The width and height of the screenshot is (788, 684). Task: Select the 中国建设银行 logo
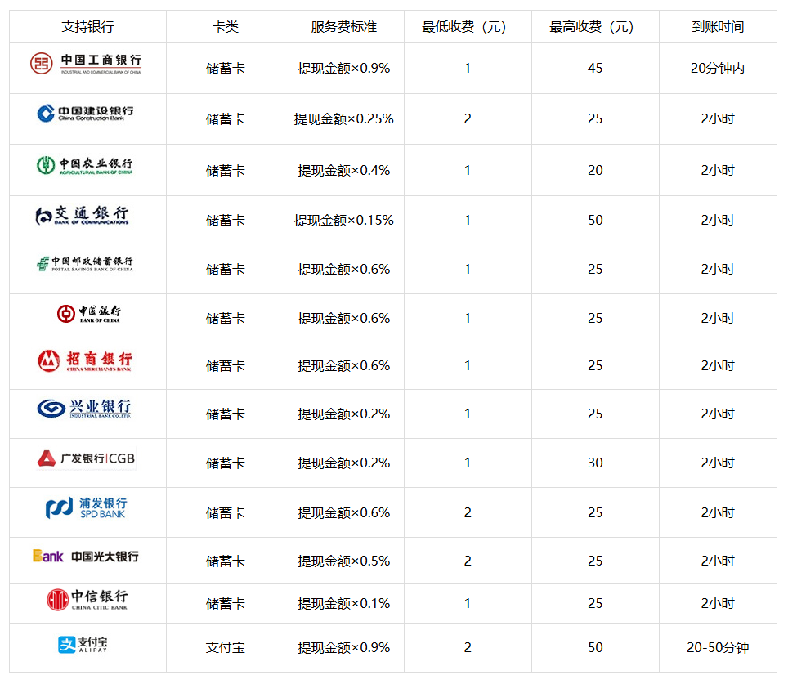point(86,114)
